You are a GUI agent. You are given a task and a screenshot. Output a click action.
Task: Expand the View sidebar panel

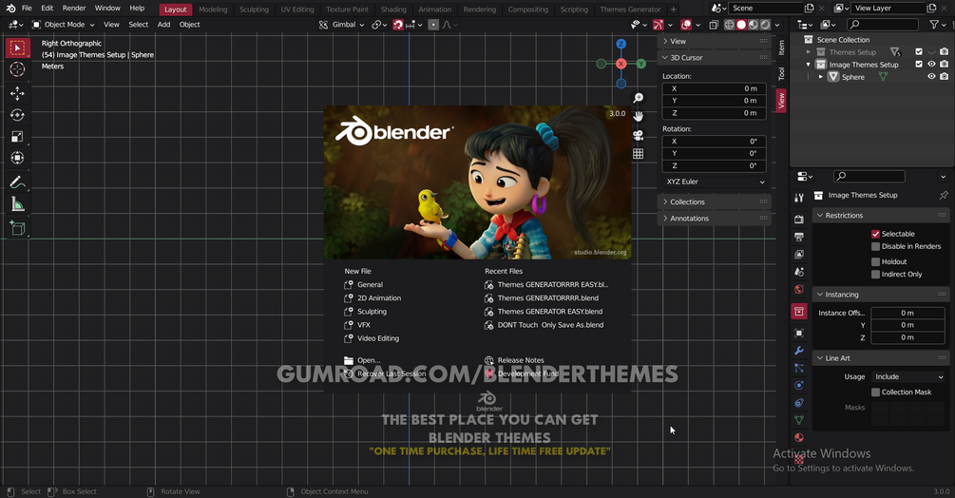click(715, 42)
